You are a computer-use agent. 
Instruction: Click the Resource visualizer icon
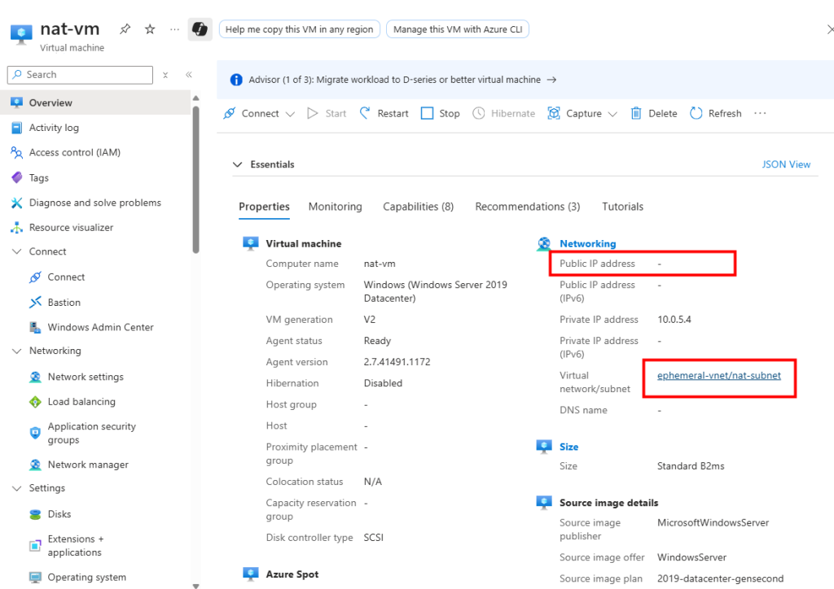[17, 227]
